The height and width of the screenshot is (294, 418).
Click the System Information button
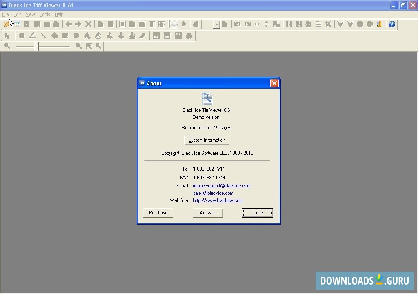207,140
